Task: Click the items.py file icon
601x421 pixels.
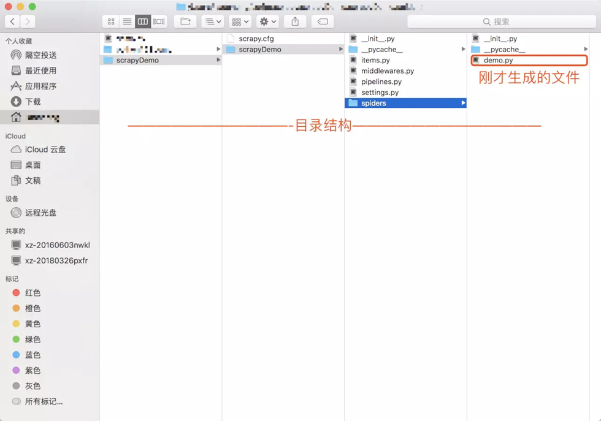Action: click(x=353, y=60)
